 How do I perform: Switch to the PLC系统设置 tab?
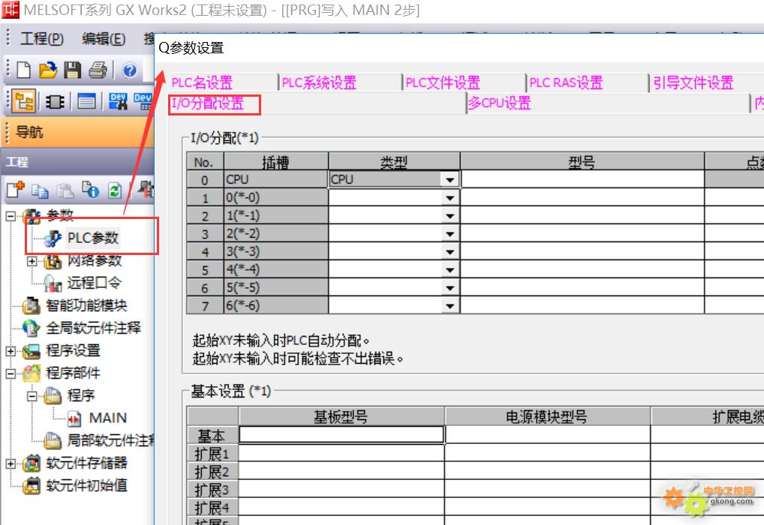coord(319,83)
